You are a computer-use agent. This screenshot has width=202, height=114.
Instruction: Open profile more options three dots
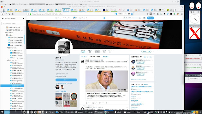pos(153,51)
